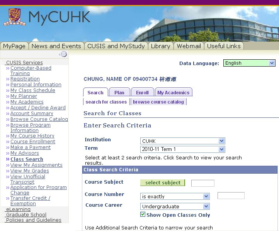Open the Institution dropdown

point(182,141)
